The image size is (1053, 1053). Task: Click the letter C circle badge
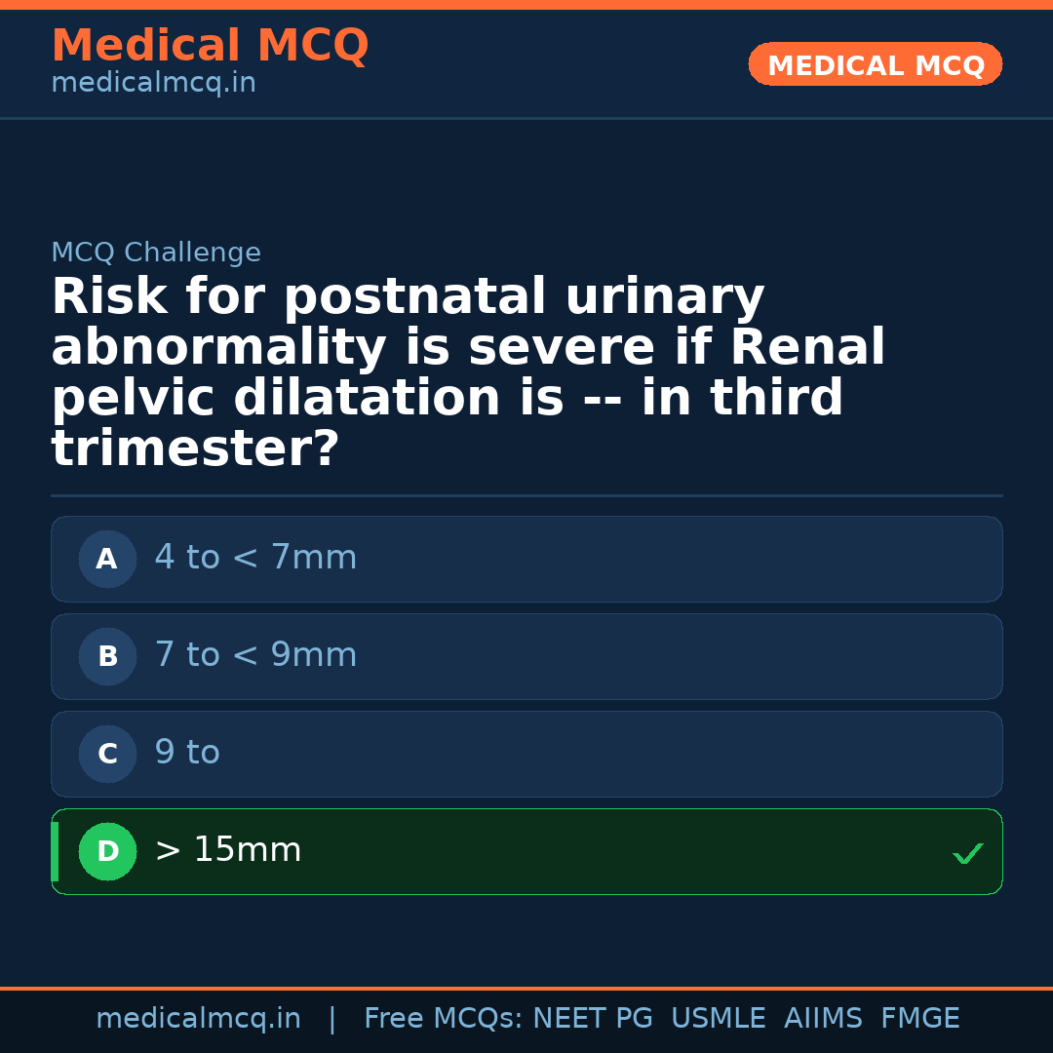pyautogui.click(x=107, y=755)
